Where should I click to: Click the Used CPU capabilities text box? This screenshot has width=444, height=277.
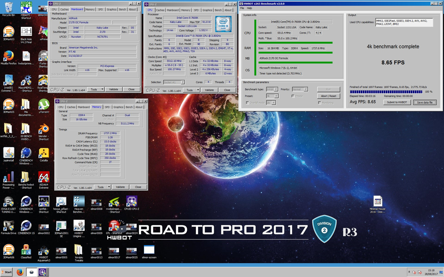pyautogui.click(x=404, y=23)
